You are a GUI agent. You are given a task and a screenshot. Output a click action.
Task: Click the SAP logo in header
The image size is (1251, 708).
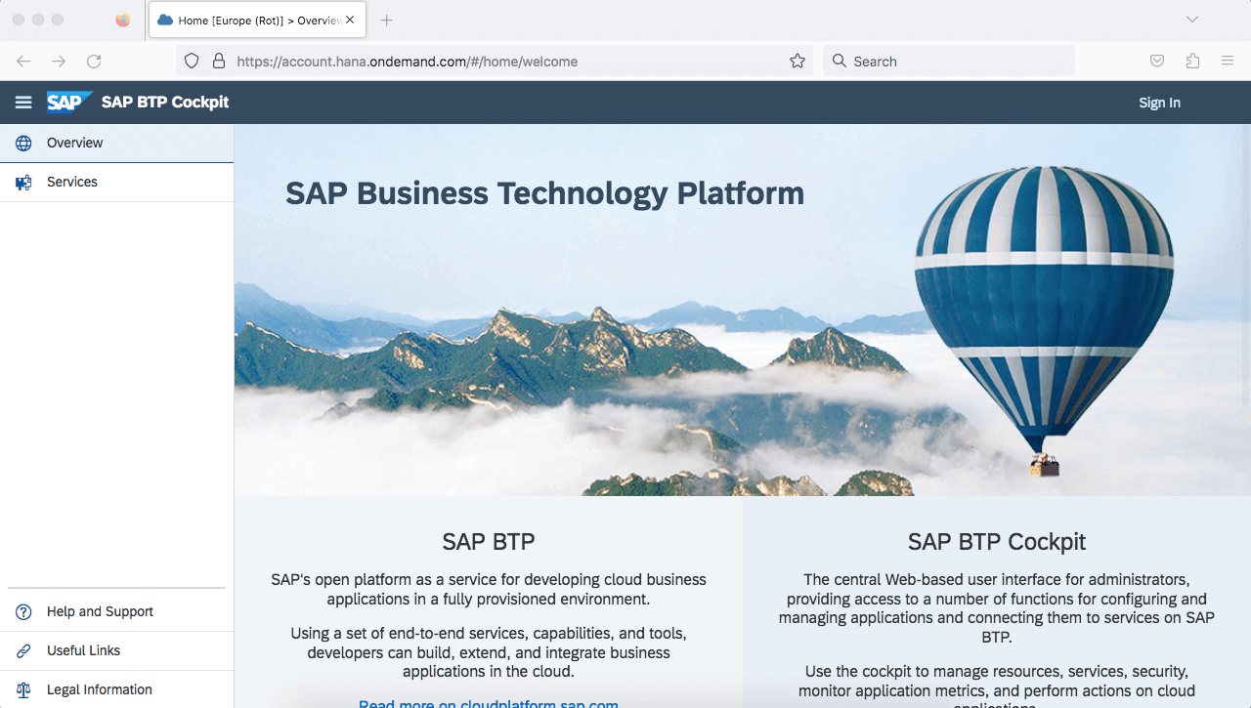click(68, 103)
